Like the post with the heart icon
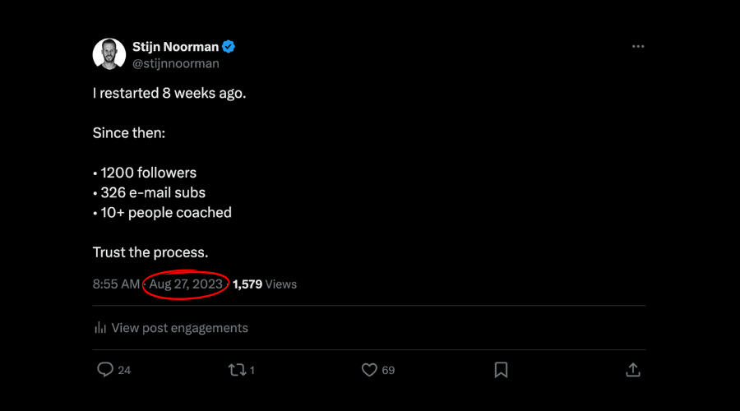The height and width of the screenshot is (411, 740). [369, 370]
